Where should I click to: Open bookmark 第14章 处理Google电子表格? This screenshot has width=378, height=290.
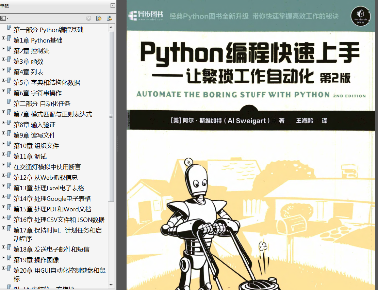[52, 199]
